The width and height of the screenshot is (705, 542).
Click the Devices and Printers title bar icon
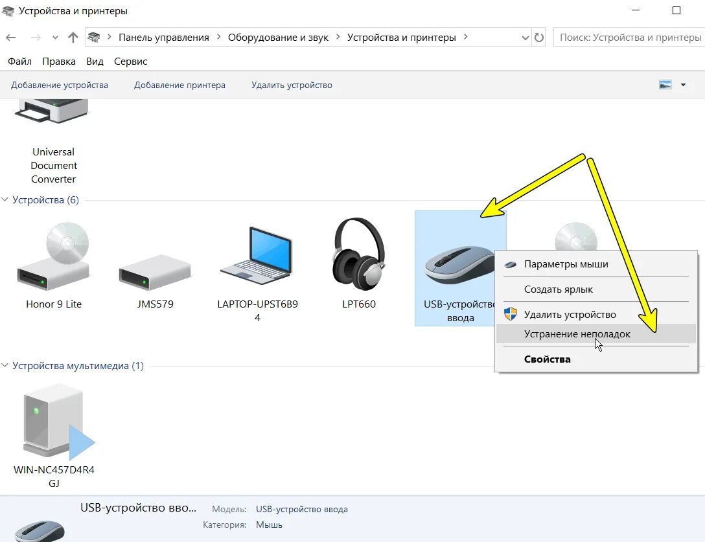pyautogui.click(x=8, y=10)
